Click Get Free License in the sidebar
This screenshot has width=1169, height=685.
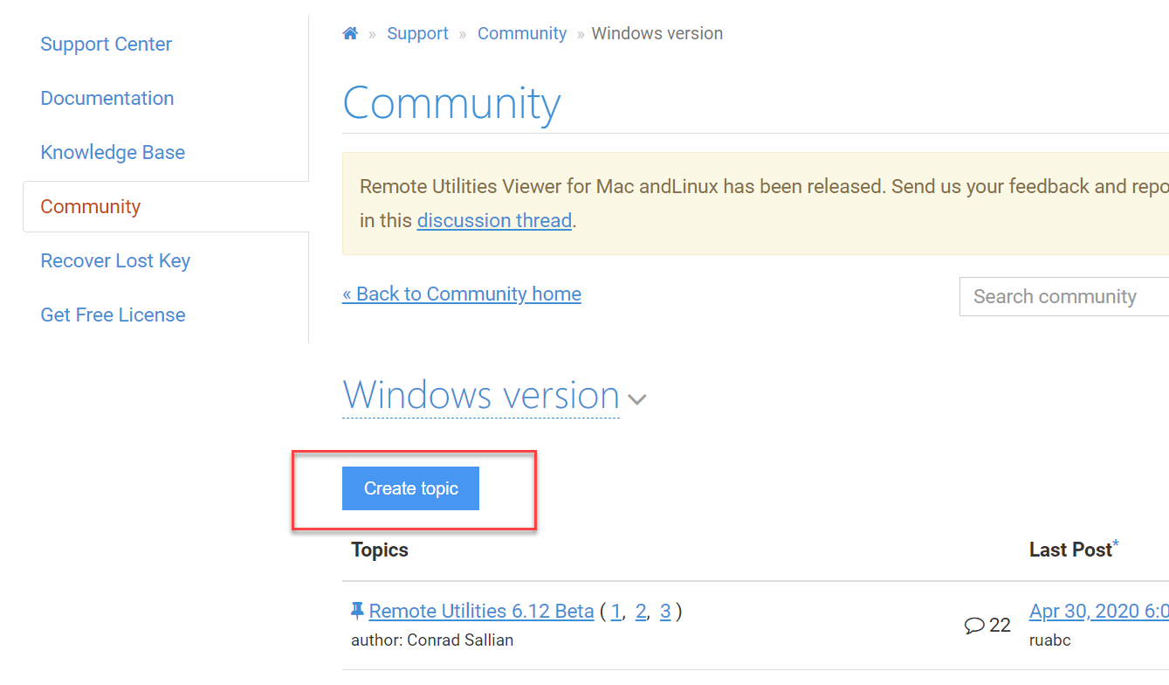coord(113,315)
